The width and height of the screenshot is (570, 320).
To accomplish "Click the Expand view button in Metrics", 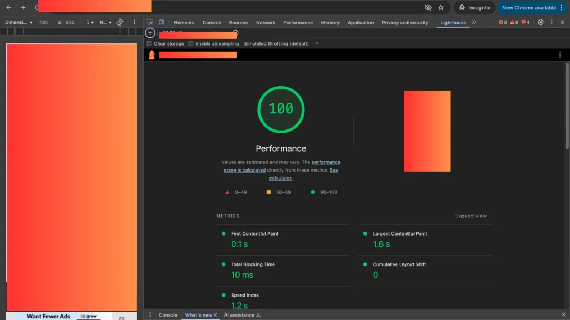I will pos(470,216).
